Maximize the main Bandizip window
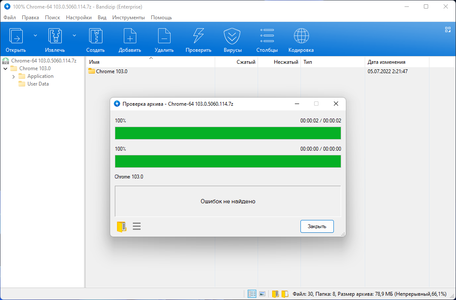This screenshot has height=300, width=456. (426, 6)
